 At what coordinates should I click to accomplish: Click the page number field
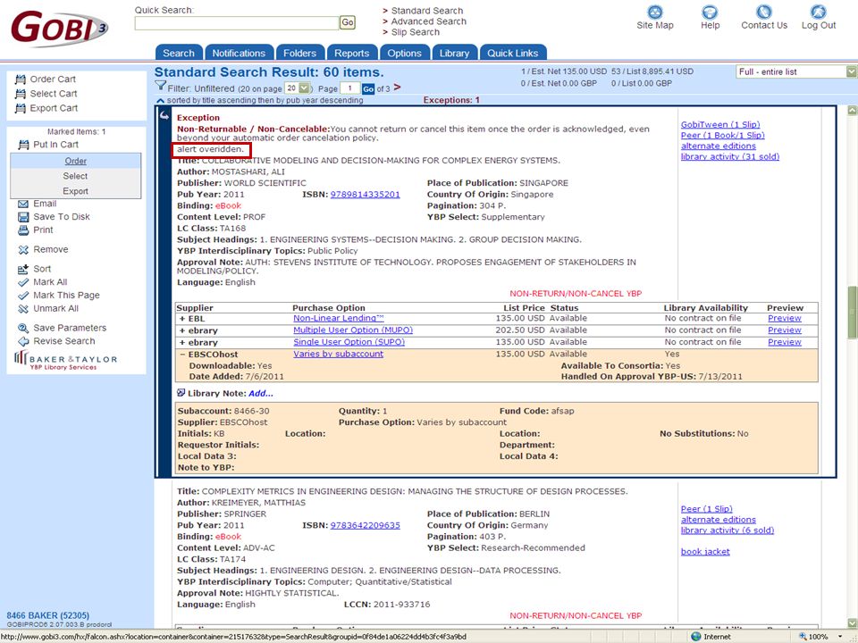[x=349, y=88]
